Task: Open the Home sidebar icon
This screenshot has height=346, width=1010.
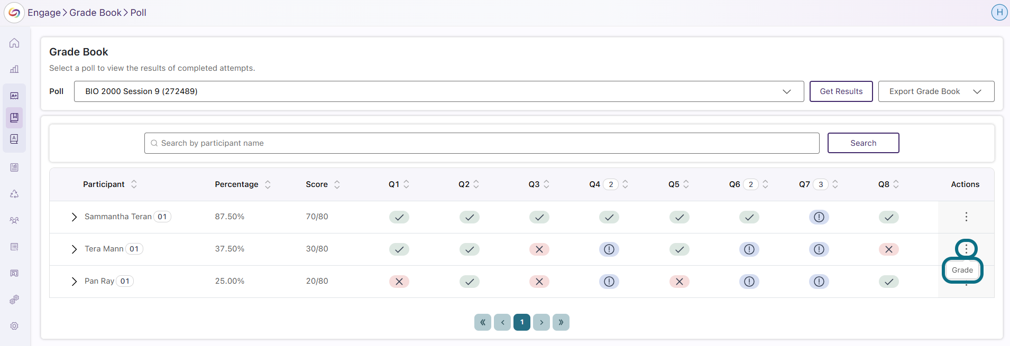Action: (14, 43)
